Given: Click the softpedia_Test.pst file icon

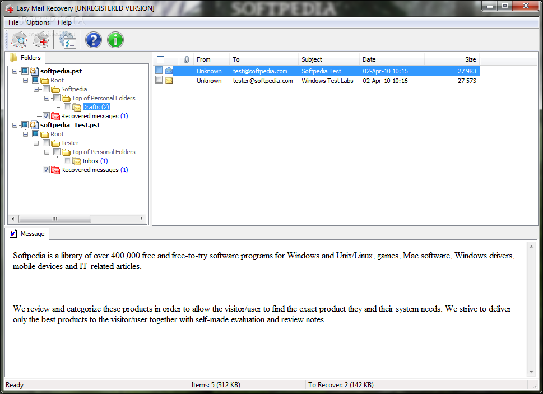Looking at the screenshot, I should click(34, 125).
